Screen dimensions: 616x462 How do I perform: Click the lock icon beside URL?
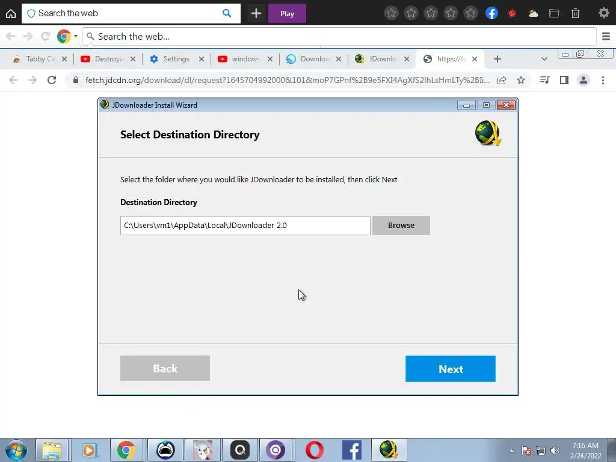pos(76,80)
